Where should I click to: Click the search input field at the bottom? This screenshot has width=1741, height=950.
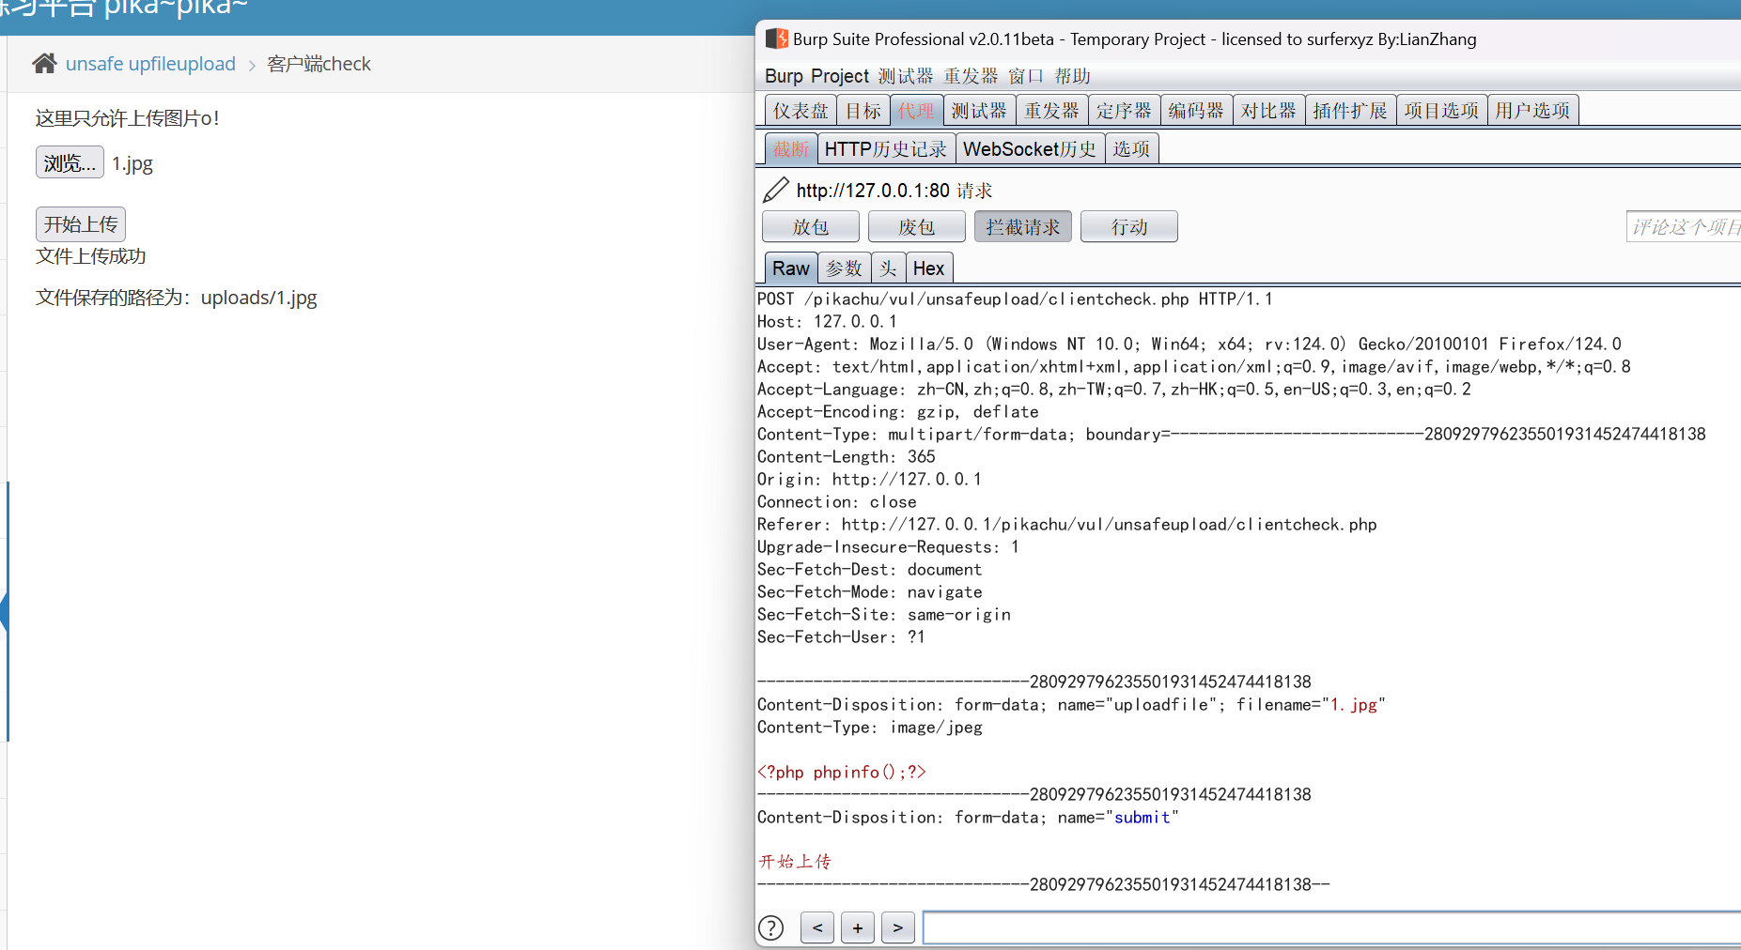1331,927
